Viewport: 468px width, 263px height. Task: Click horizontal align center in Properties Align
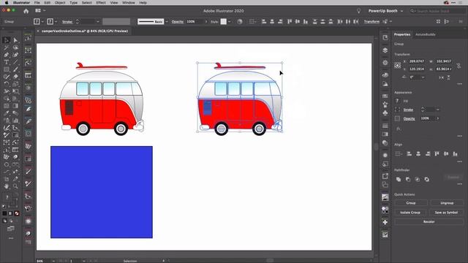[x=418, y=154]
